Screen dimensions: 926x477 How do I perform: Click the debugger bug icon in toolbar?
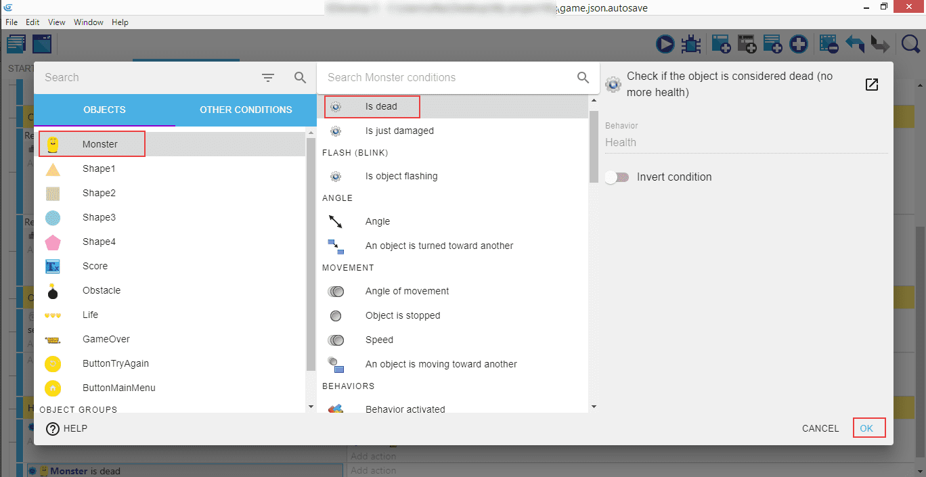click(x=690, y=45)
